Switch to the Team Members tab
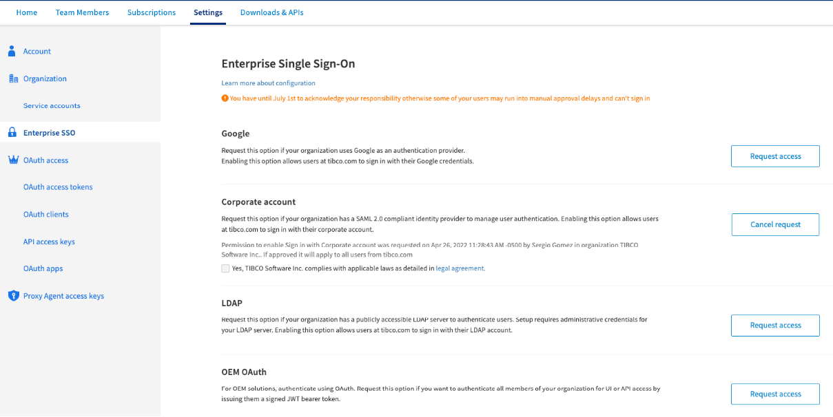Viewport: 833px width, 417px height. pos(82,12)
